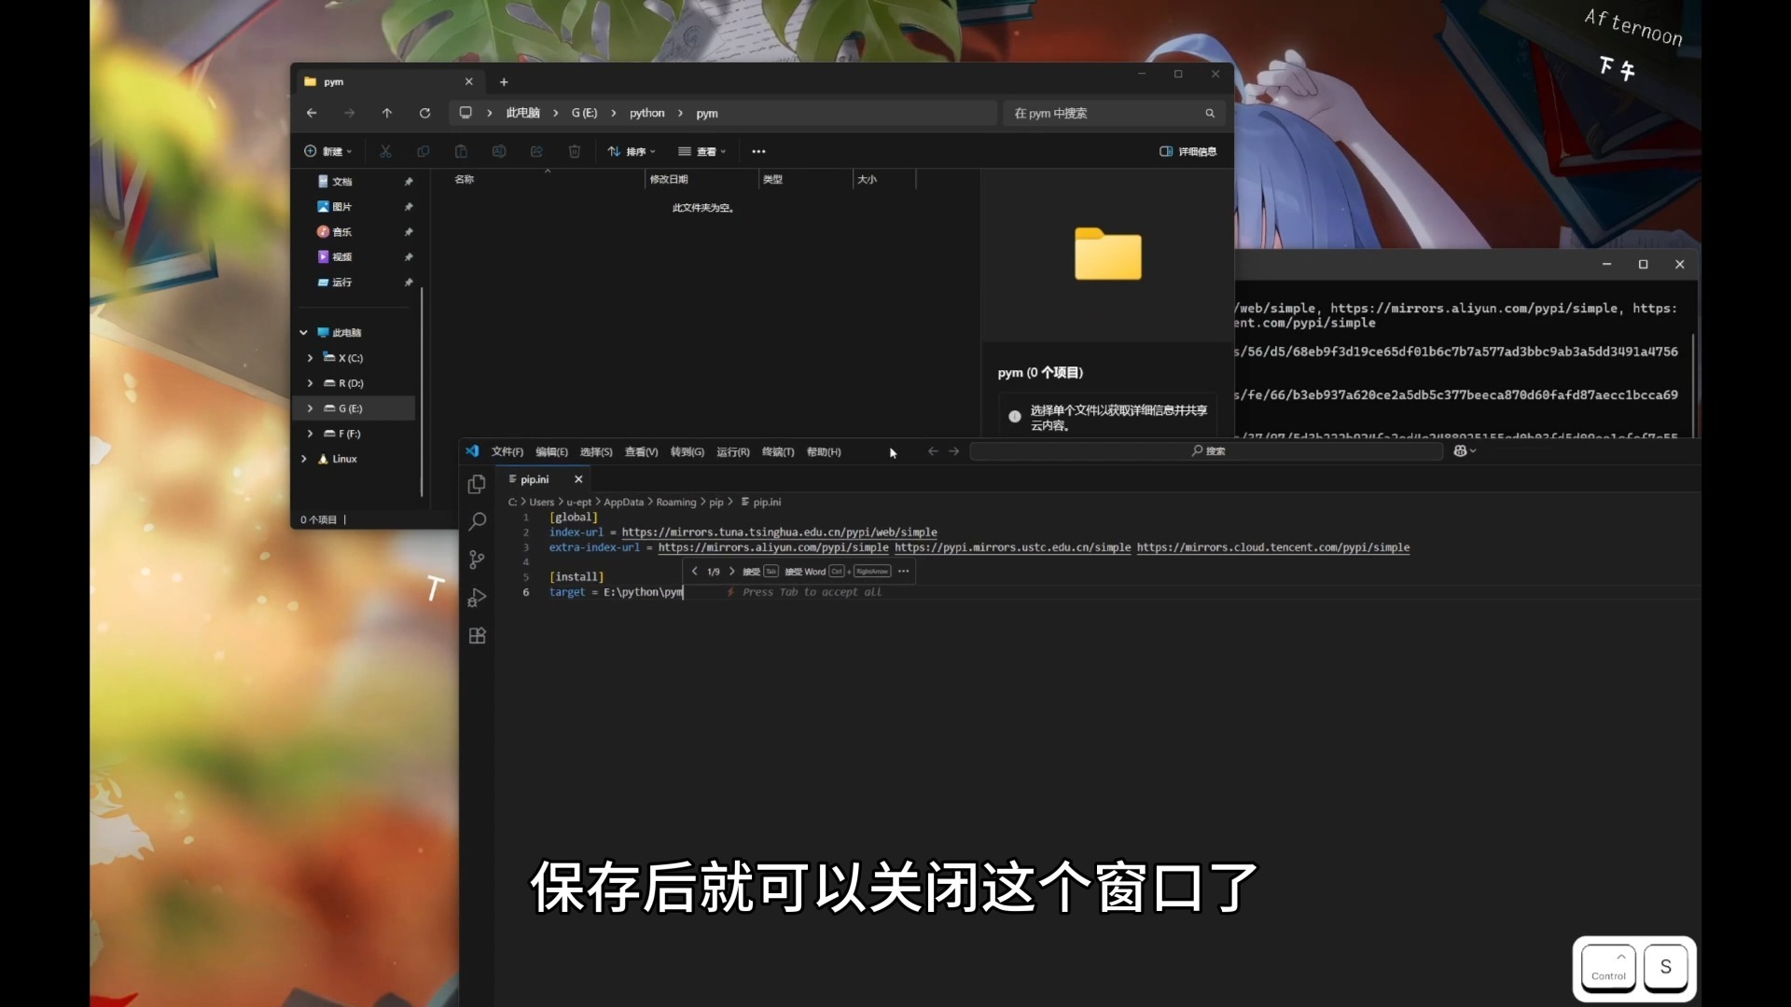
Task: Follow the mirrors.tuna.tsinghua.edu.cn link on line 2
Action: click(780, 532)
